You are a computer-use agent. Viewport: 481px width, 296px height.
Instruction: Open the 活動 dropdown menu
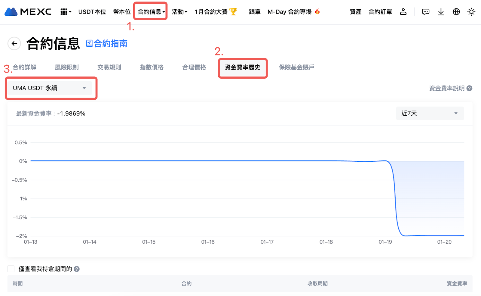[x=179, y=12]
